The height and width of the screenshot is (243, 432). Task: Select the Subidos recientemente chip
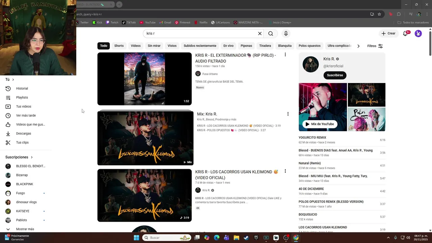tap(200, 46)
